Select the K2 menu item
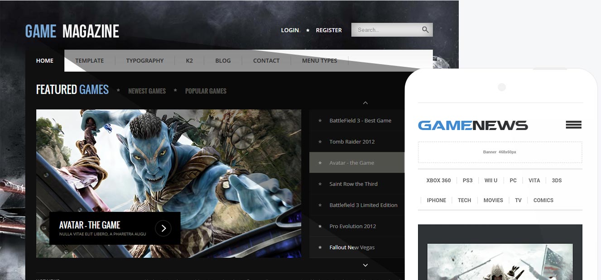This screenshot has height=280, width=601. (x=189, y=61)
